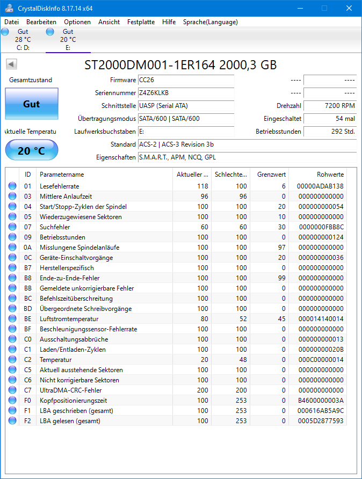The image size is (362, 479).
Task: Click status orb for Kopfpositionierungszeit row
Action: [x=12, y=400]
